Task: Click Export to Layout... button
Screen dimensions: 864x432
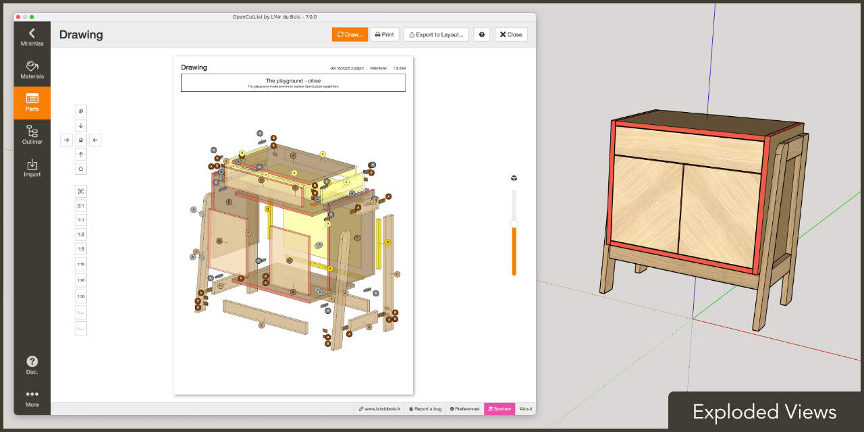Action: pos(436,34)
